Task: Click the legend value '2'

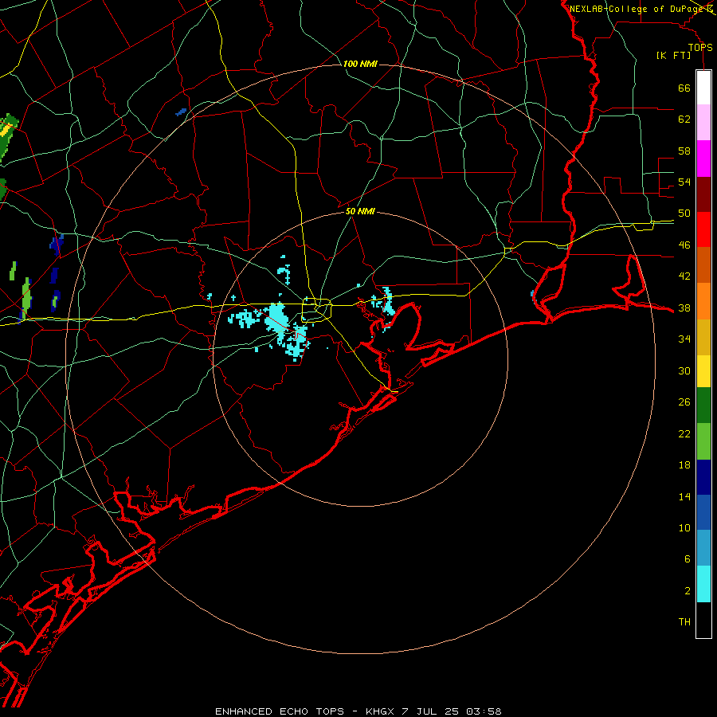Action: click(688, 591)
